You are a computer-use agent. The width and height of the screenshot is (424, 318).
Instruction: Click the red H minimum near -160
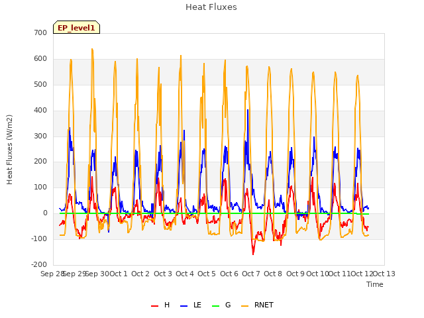pos(253,254)
